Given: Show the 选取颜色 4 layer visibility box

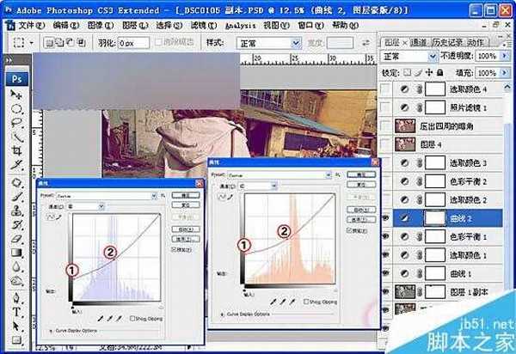Looking at the screenshot, I should point(385,88).
